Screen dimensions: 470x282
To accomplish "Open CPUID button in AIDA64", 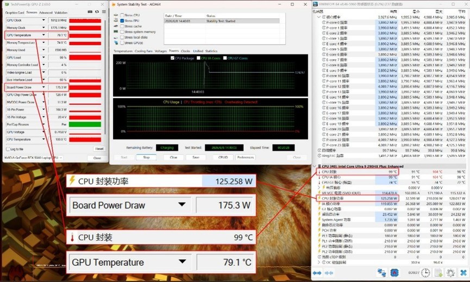I will [x=223, y=158].
